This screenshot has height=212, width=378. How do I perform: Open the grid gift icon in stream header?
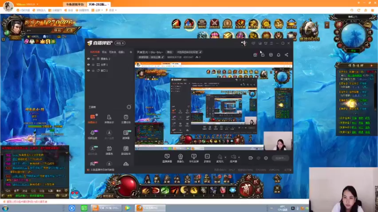[x=255, y=55]
